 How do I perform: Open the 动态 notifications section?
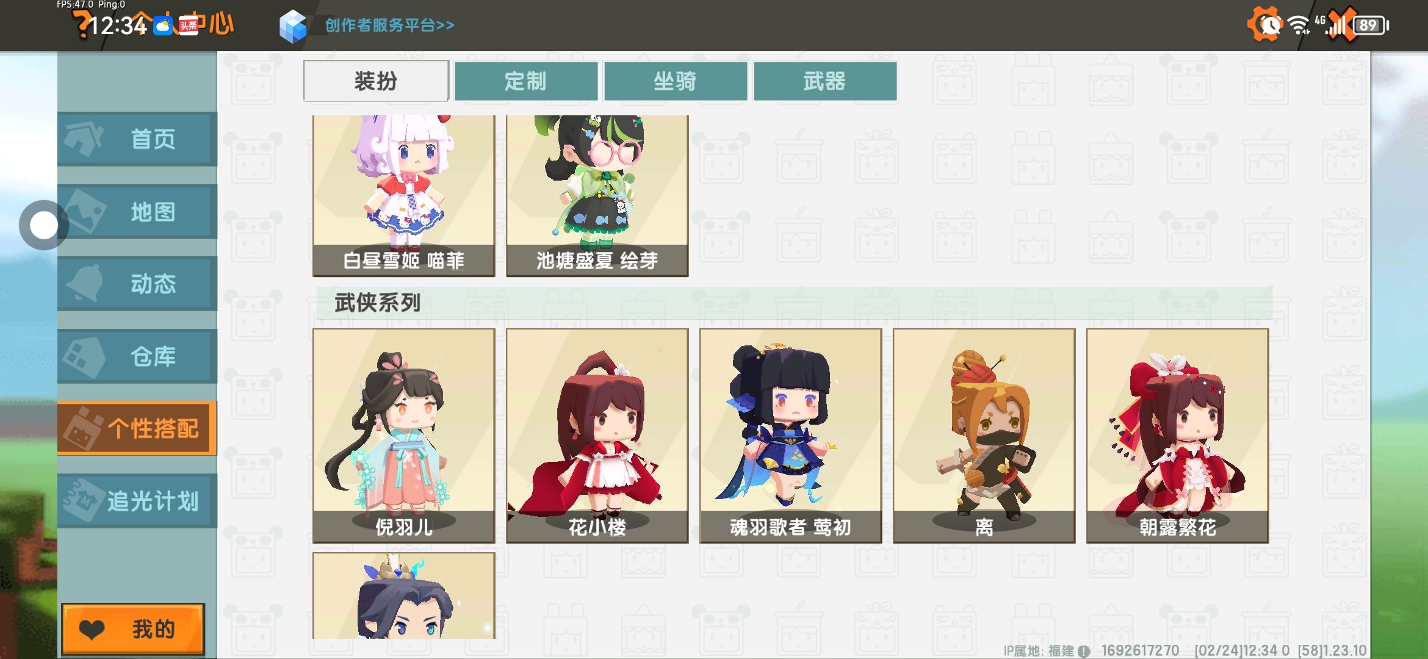(137, 284)
